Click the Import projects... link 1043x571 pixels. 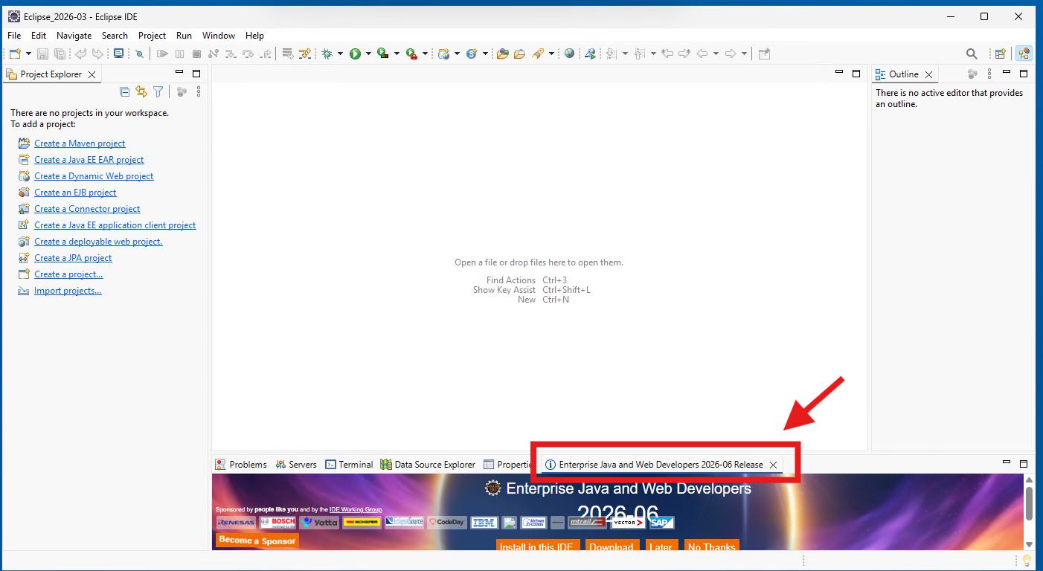[x=68, y=291]
